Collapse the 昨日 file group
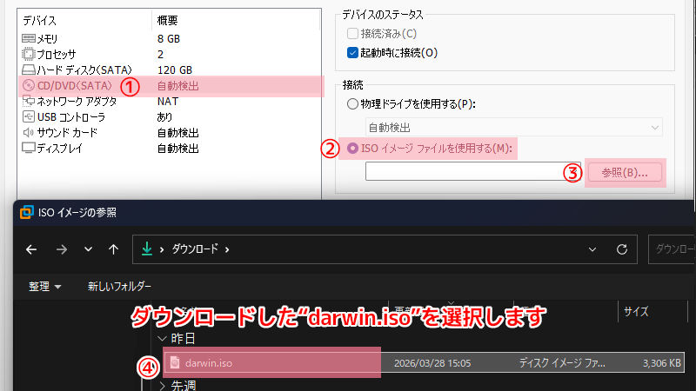 tap(162, 339)
